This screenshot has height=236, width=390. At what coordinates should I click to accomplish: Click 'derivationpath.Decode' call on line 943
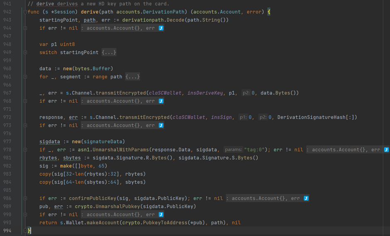tap(153, 20)
